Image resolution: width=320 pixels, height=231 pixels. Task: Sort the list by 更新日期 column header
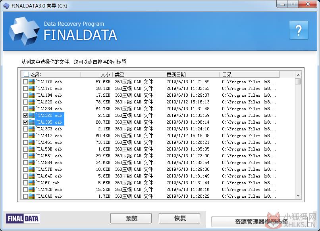tap(192, 74)
